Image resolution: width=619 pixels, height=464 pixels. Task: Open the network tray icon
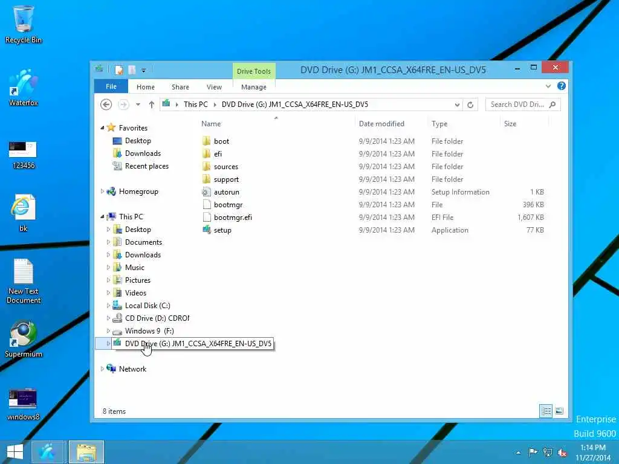pyautogui.click(x=548, y=452)
